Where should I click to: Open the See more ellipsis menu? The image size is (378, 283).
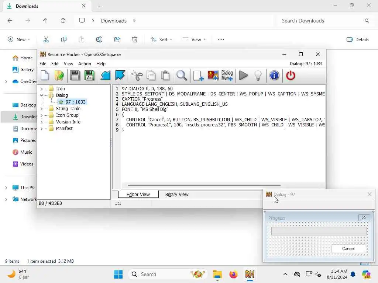[221, 40]
